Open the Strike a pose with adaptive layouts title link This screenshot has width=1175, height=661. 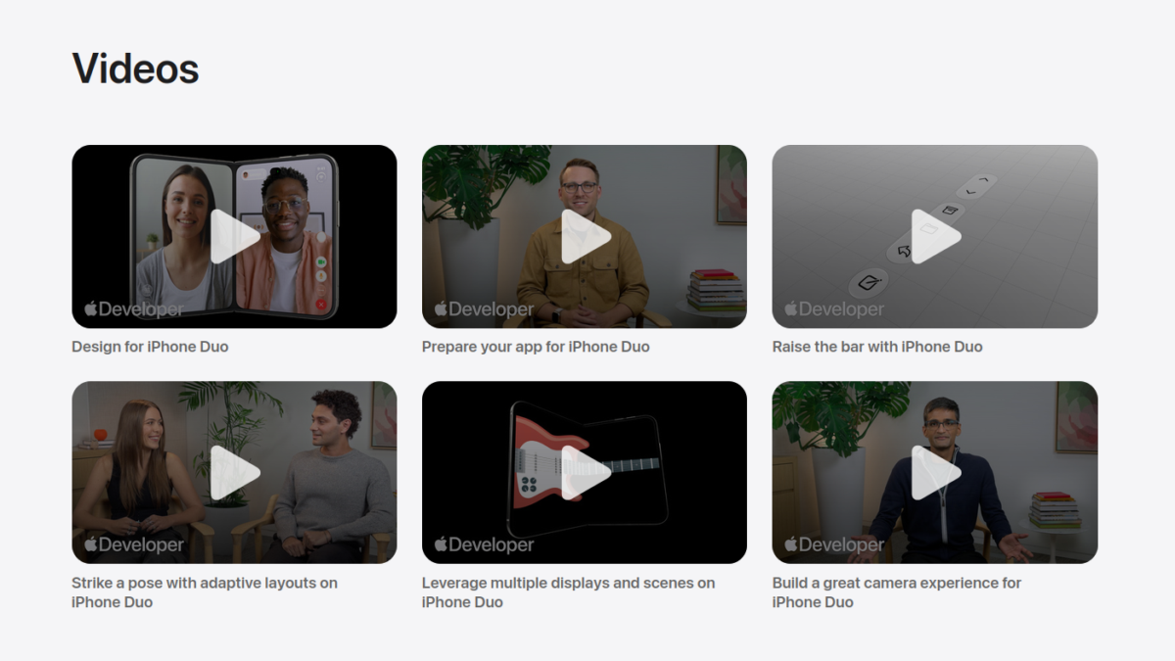205,592
